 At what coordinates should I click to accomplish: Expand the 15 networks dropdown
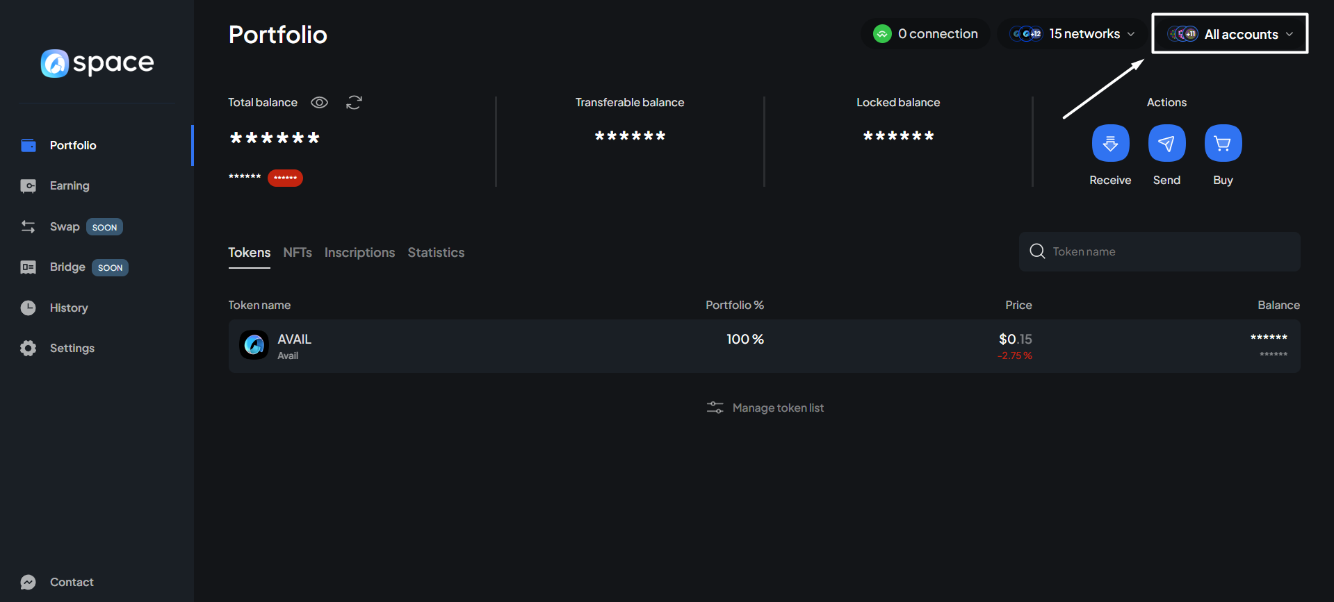tap(1072, 34)
